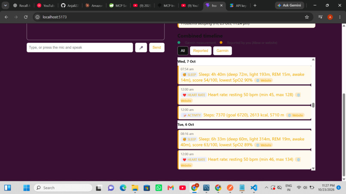Click the taskbar Search box
346x194 pixels.
pos(63,188)
